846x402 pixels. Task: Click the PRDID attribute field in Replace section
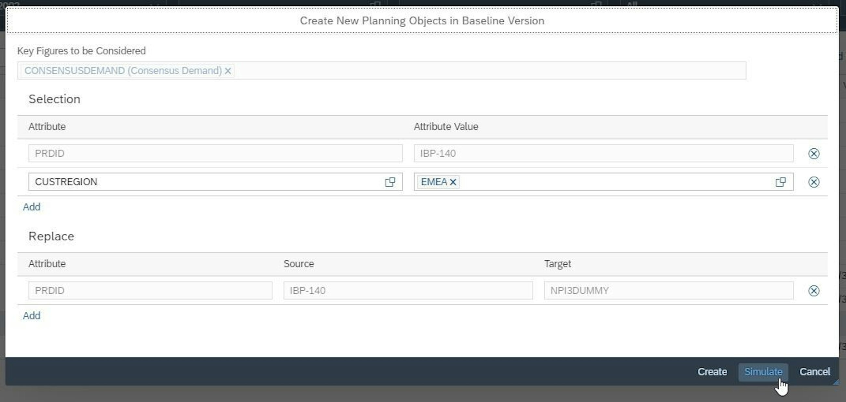150,291
